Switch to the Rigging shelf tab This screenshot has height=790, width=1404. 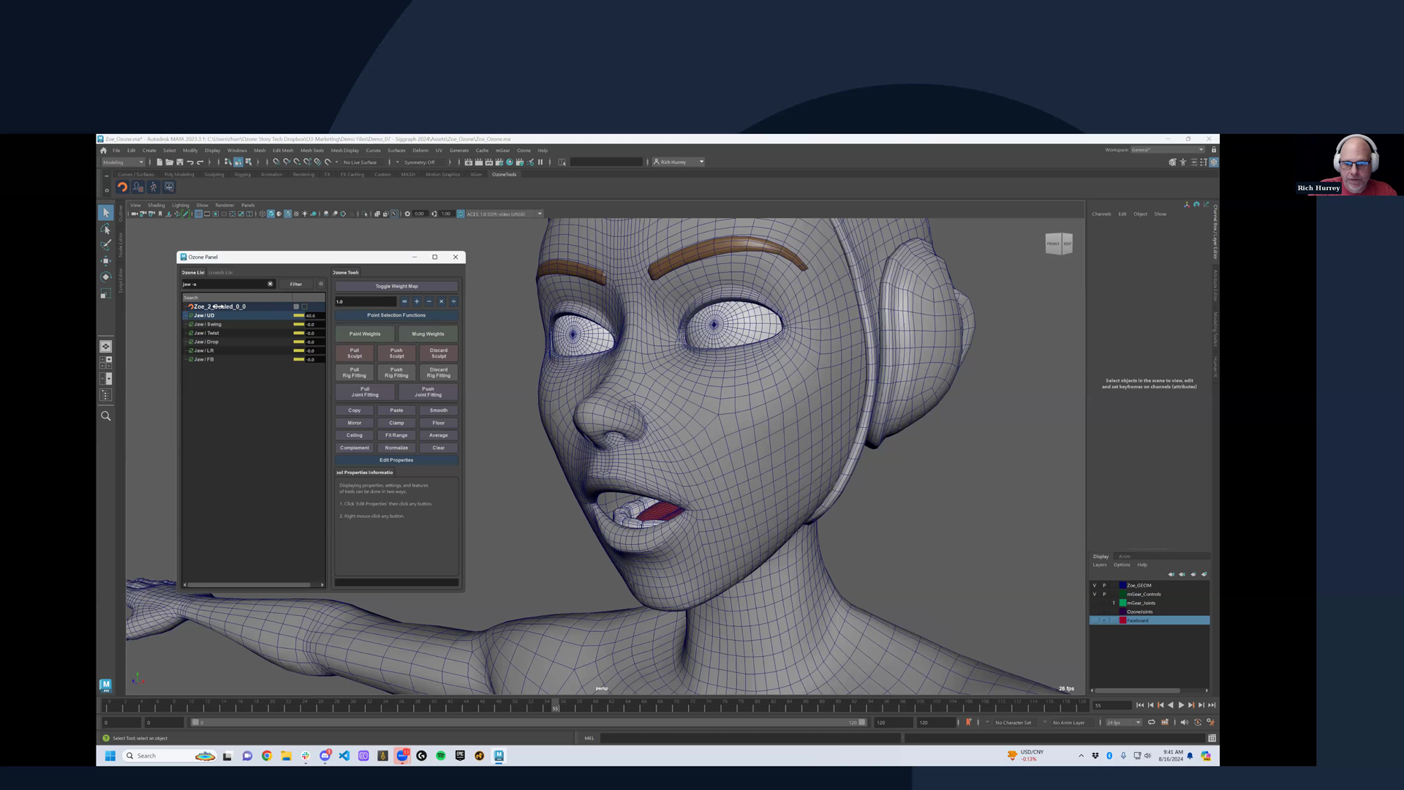(242, 175)
